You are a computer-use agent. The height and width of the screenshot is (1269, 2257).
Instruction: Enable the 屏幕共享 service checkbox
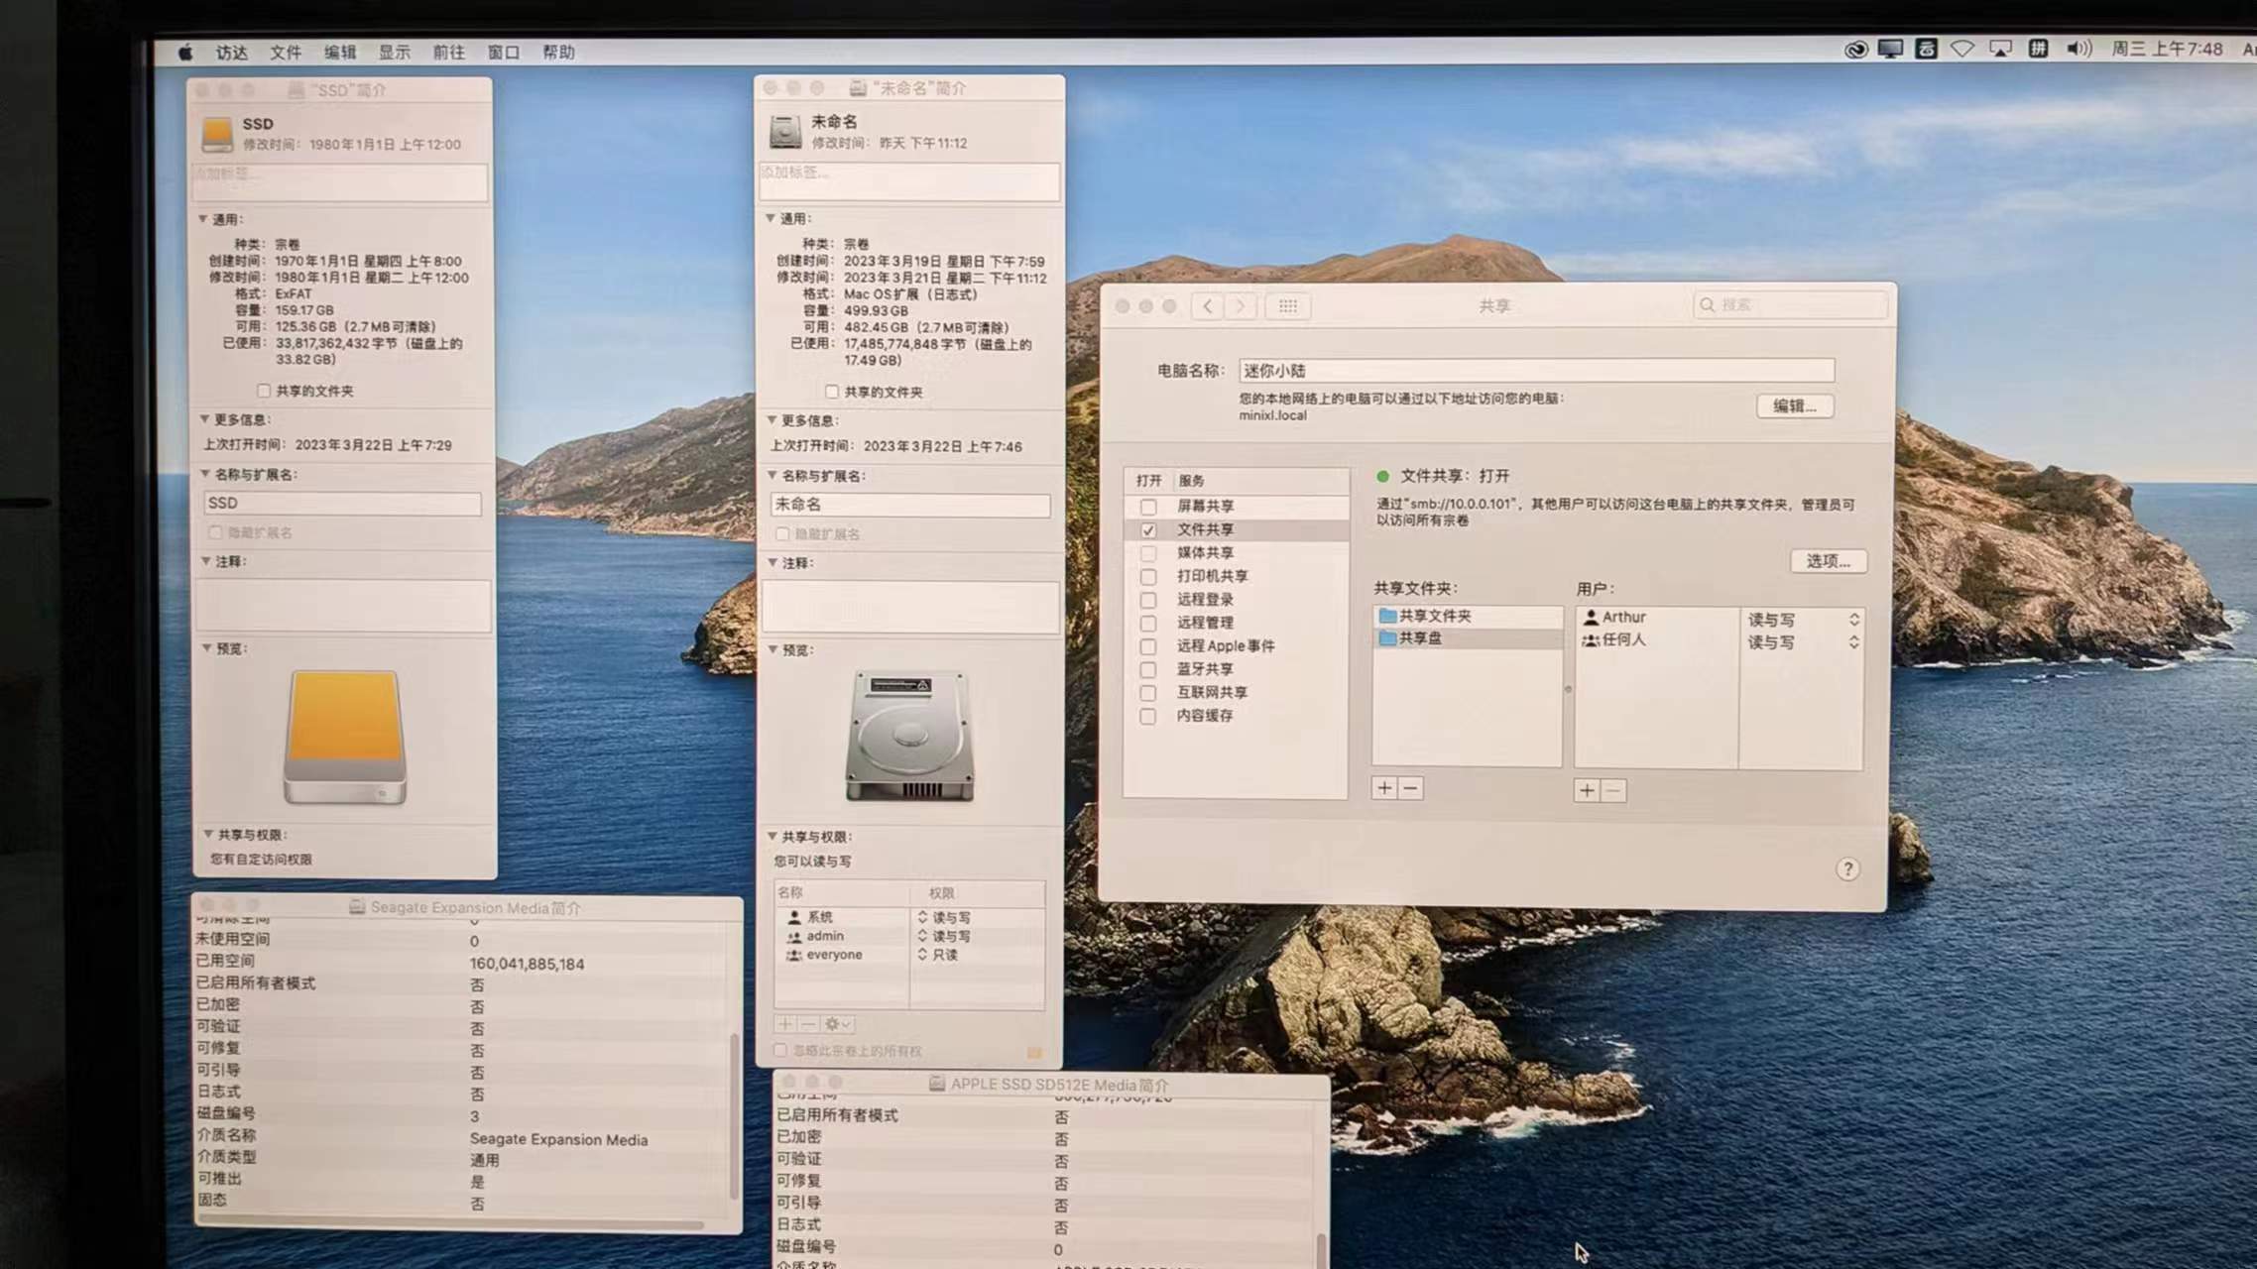click(1148, 507)
